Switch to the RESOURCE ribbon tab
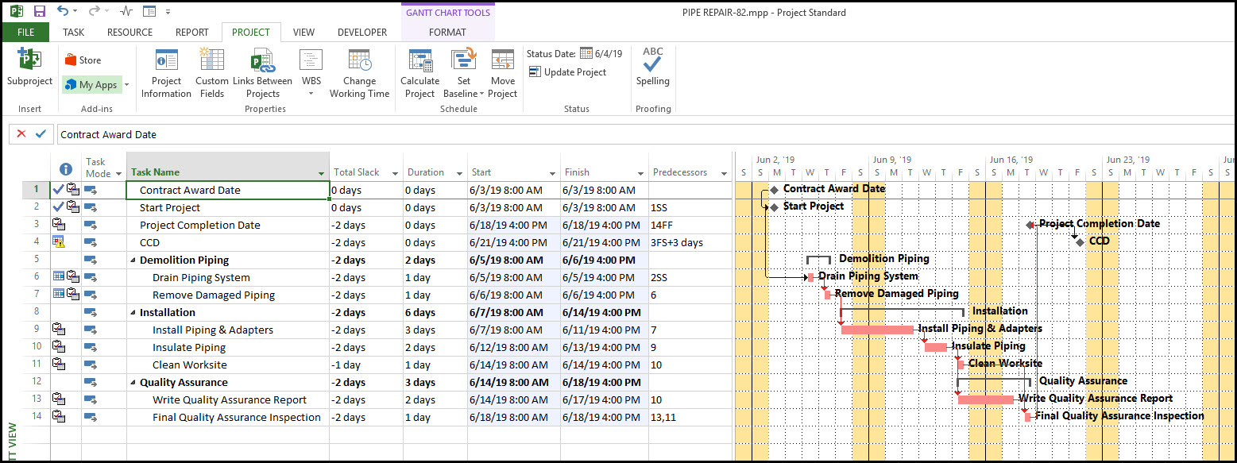1237x463 pixels. tap(129, 33)
